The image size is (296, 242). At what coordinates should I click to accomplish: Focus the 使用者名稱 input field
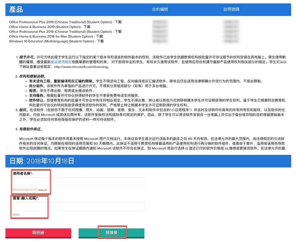tap(78, 181)
